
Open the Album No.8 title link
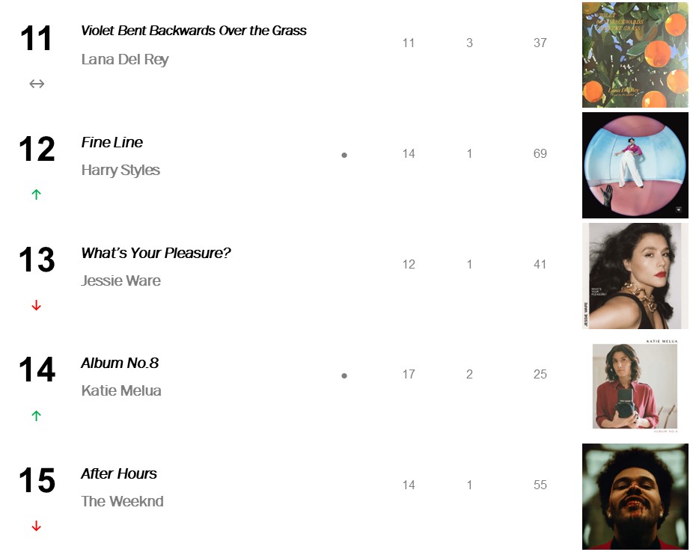click(x=120, y=363)
